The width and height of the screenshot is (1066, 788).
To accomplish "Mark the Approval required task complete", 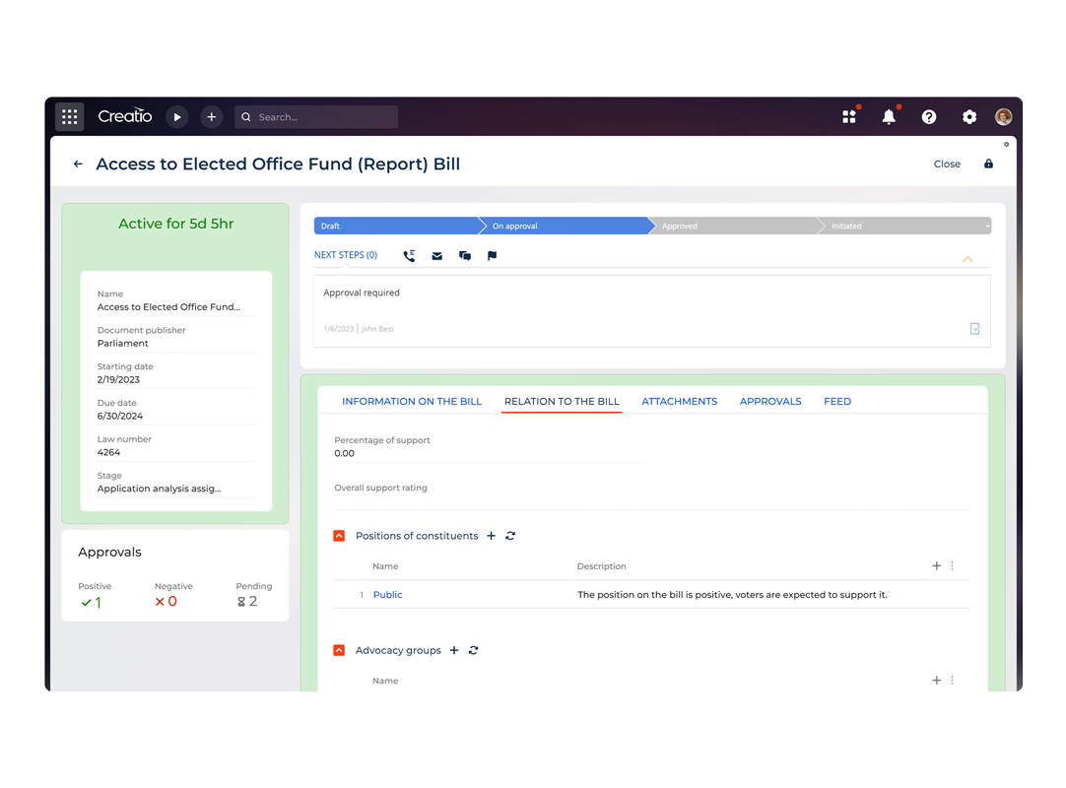I will tap(974, 329).
